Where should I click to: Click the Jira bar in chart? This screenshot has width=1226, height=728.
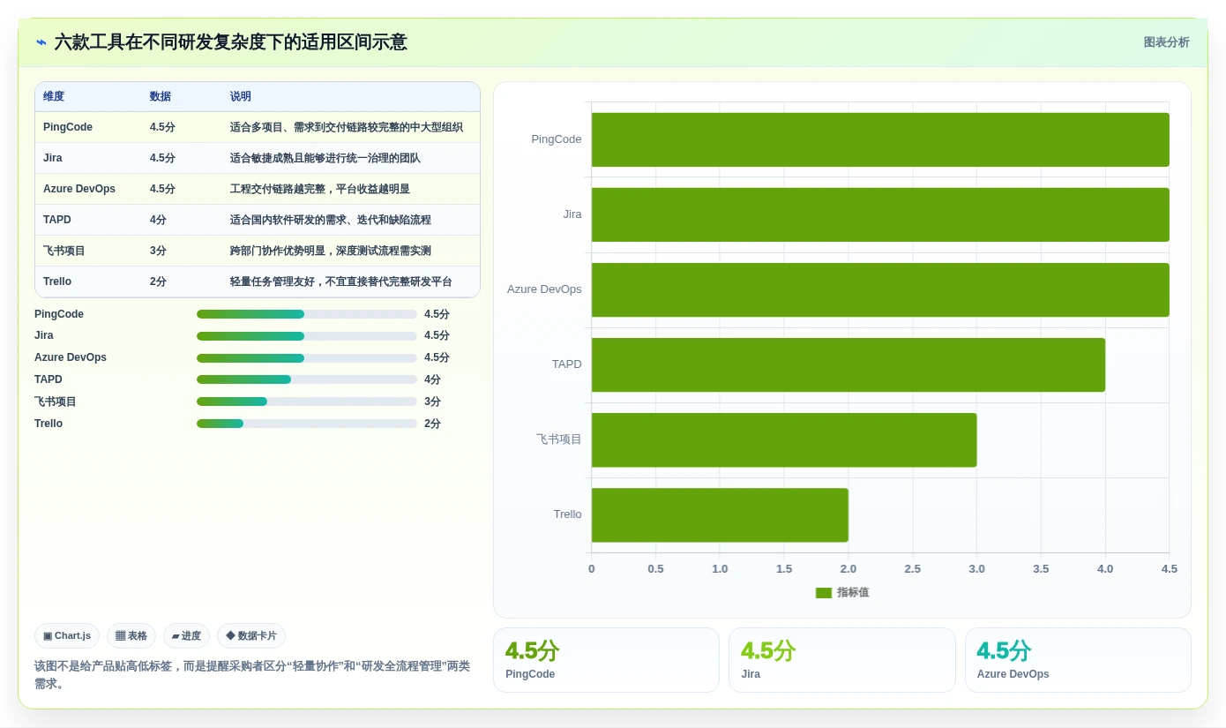pos(880,214)
